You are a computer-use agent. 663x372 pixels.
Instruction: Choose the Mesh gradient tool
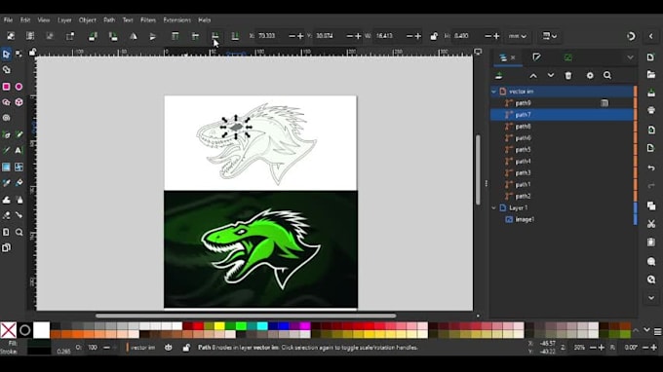click(x=19, y=167)
